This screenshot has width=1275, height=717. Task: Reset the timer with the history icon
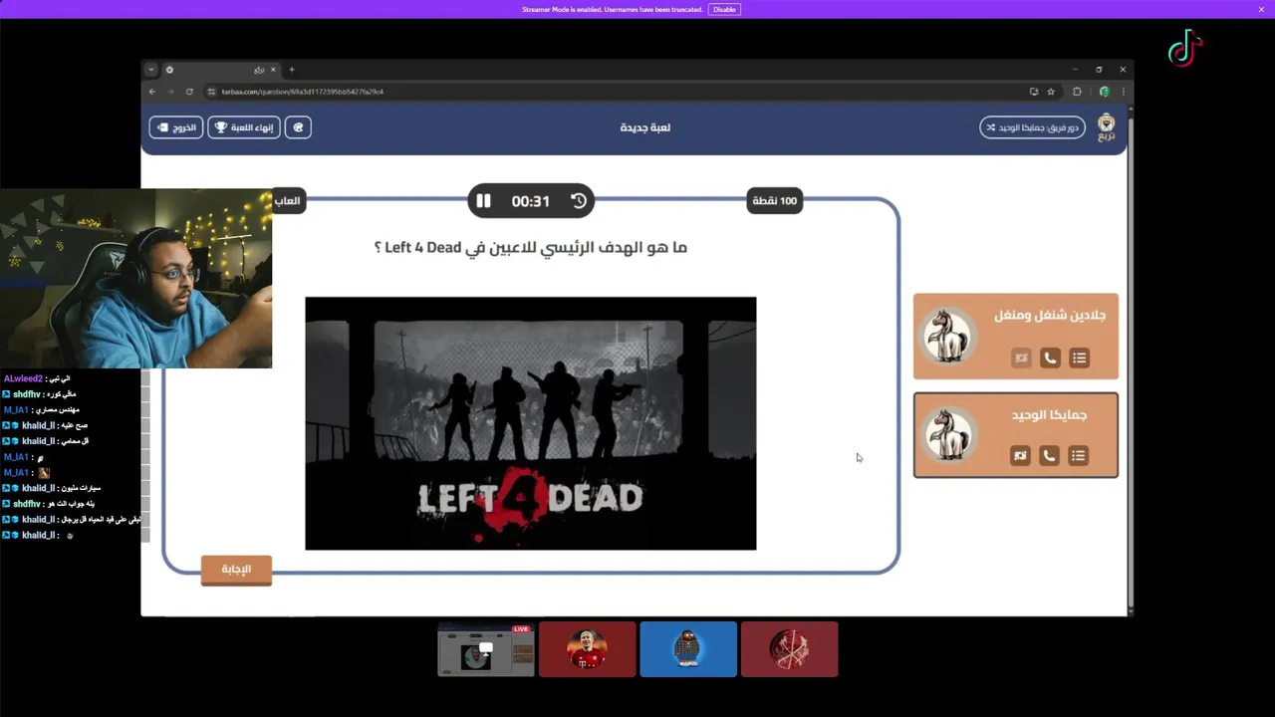[x=579, y=201]
